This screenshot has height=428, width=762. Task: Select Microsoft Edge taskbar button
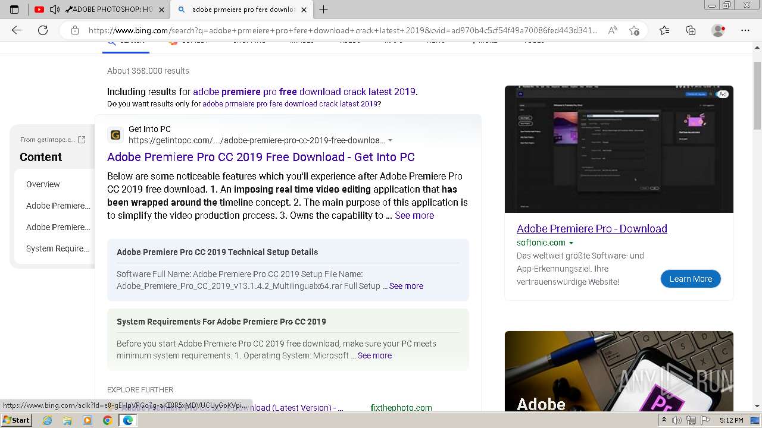[x=127, y=420]
